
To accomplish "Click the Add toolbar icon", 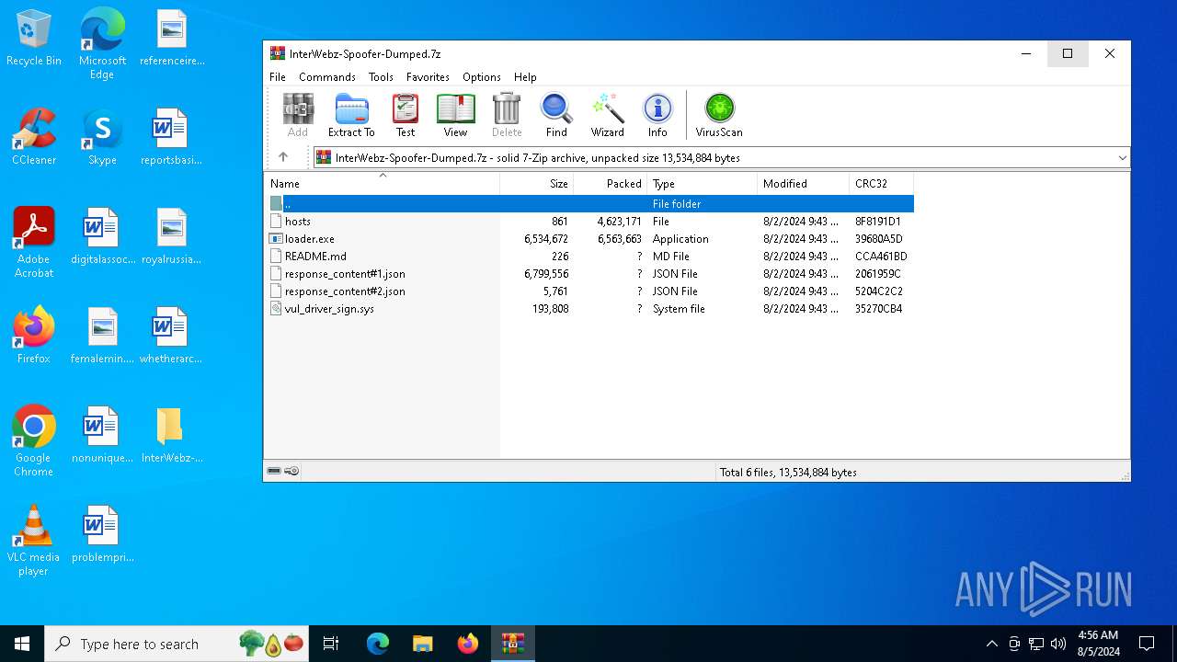I will (x=297, y=115).
